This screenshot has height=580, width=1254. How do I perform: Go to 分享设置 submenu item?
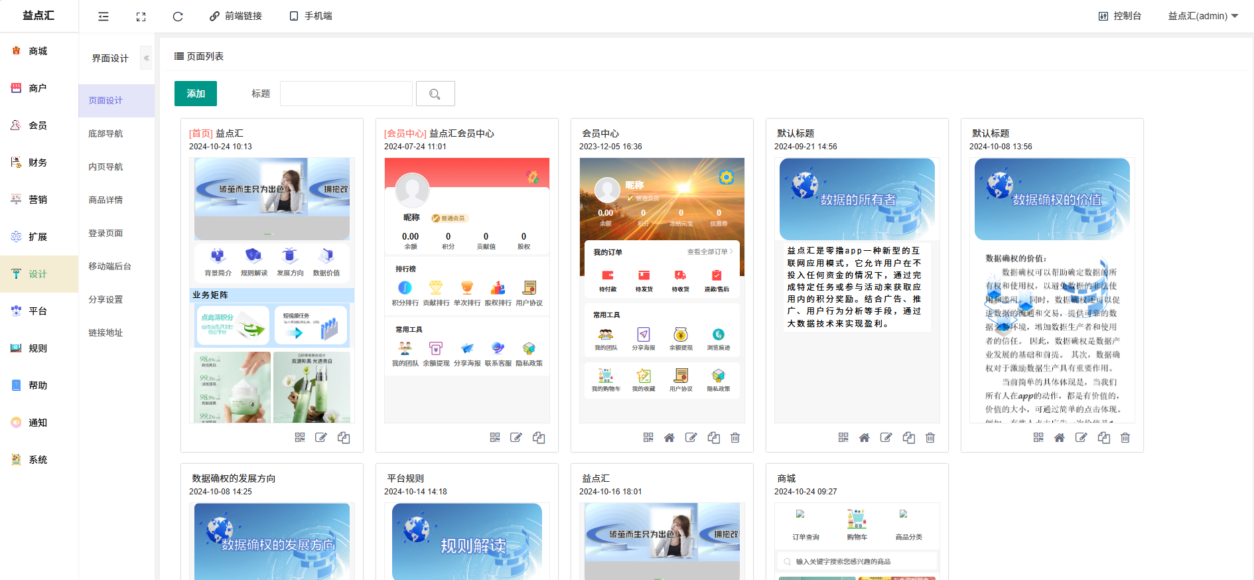click(x=105, y=299)
